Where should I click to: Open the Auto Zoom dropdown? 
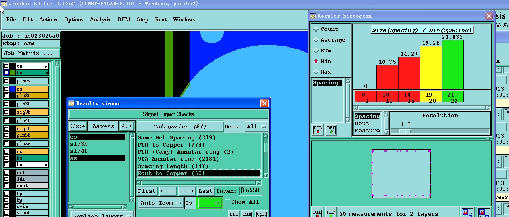pos(160,203)
